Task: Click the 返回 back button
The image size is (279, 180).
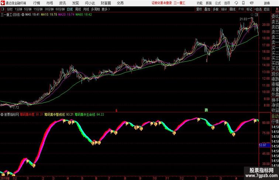Action: tap(266, 9)
